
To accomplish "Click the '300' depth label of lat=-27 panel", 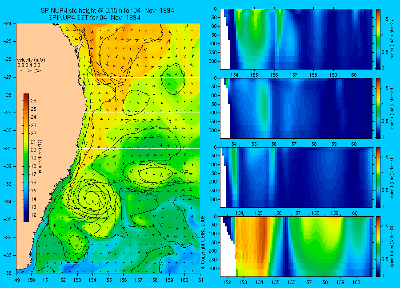I will [212, 61].
